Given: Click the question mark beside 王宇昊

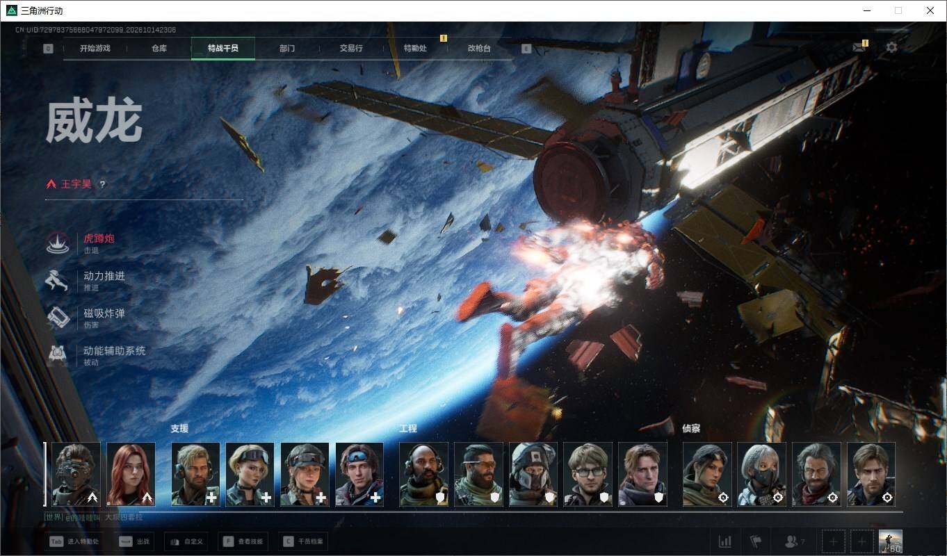Looking at the screenshot, I should pos(102,185).
